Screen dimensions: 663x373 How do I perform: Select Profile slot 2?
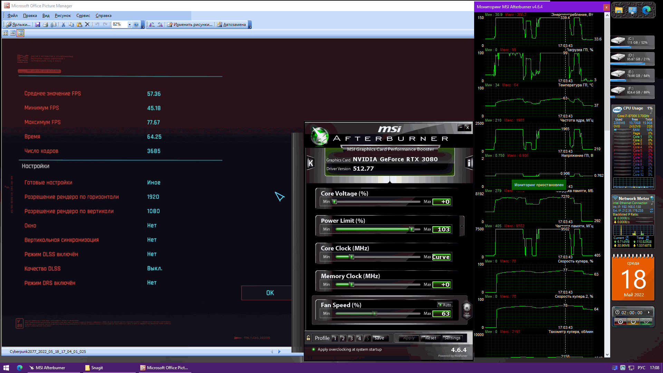343,338
